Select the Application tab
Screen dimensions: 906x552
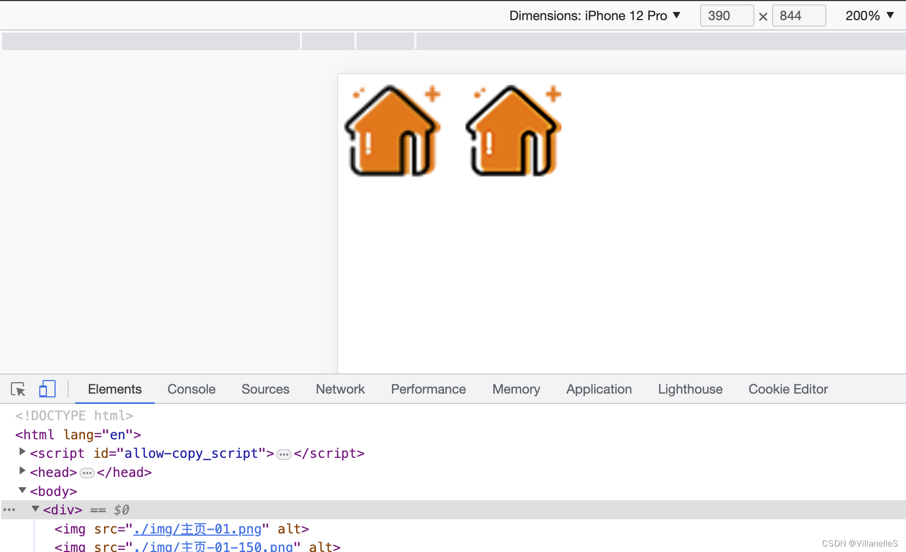click(599, 389)
